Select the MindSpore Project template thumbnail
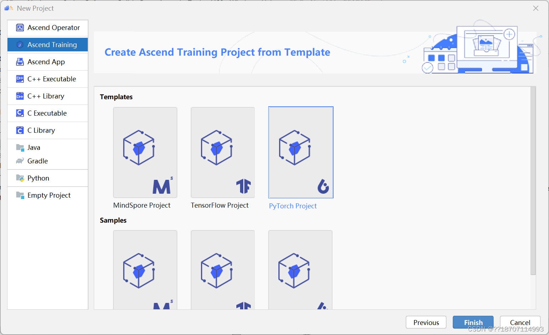This screenshot has height=335, width=549. click(145, 152)
